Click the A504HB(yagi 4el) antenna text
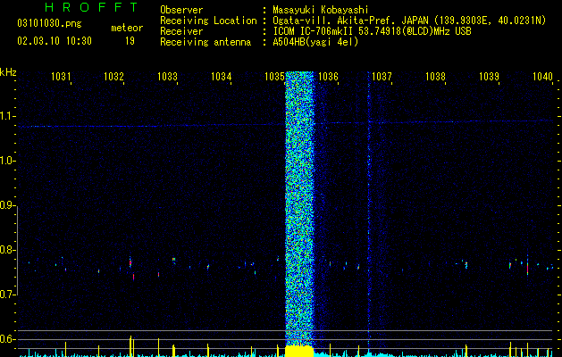562x357 pixels. 315,42
